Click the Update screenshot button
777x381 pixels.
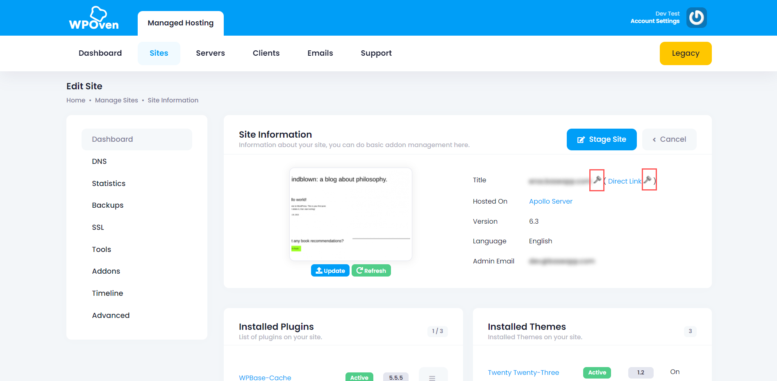[x=330, y=270]
